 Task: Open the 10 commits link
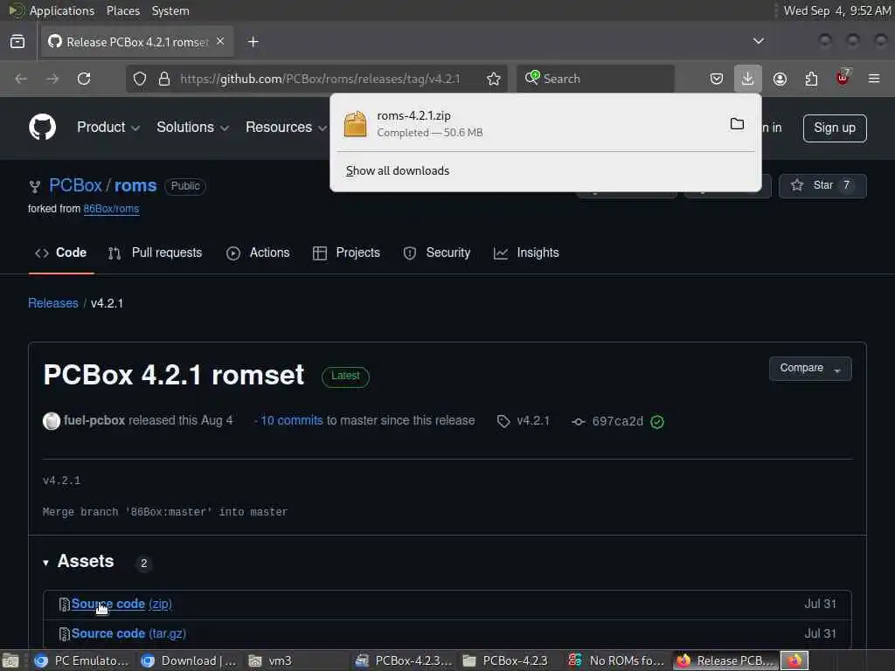coord(292,420)
